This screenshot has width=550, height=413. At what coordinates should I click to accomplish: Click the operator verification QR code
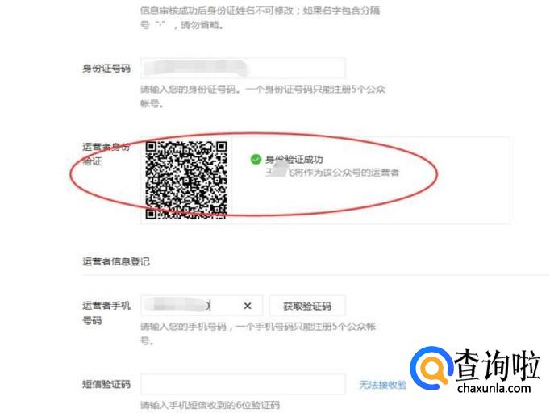186,180
